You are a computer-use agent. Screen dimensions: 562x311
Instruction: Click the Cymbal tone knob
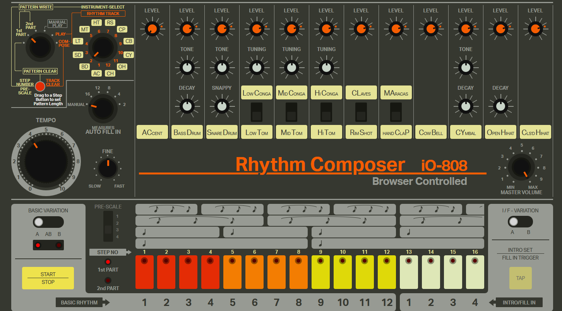(x=465, y=68)
